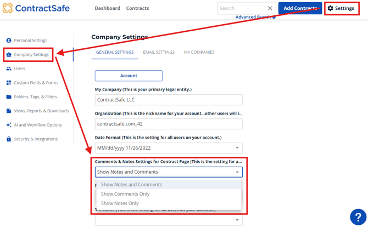Screen dimensions: 368x227
Task: Click the Folders, Tags, & Filters folder icon
Action: coord(9,97)
